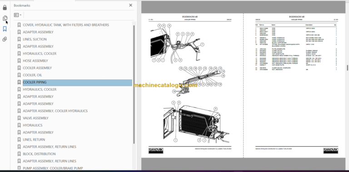Open the page thumbnails panel icon
The height and width of the screenshot is (172, 349).
(5, 18)
